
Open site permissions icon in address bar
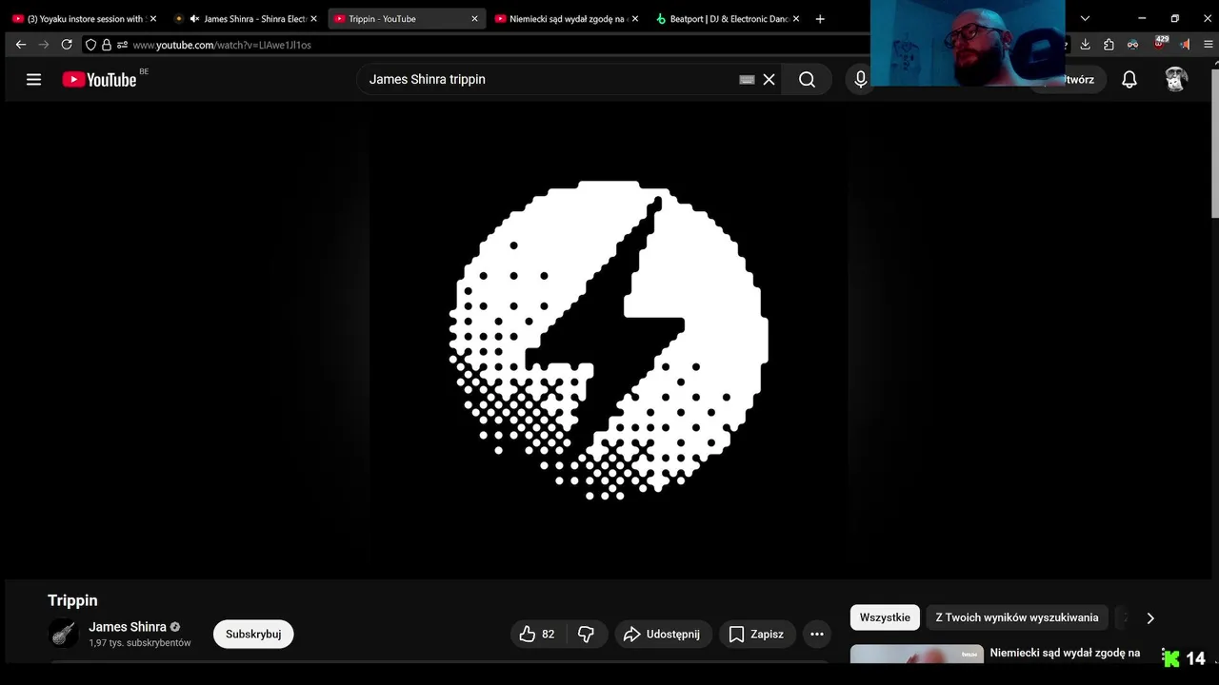click(x=122, y=45)
